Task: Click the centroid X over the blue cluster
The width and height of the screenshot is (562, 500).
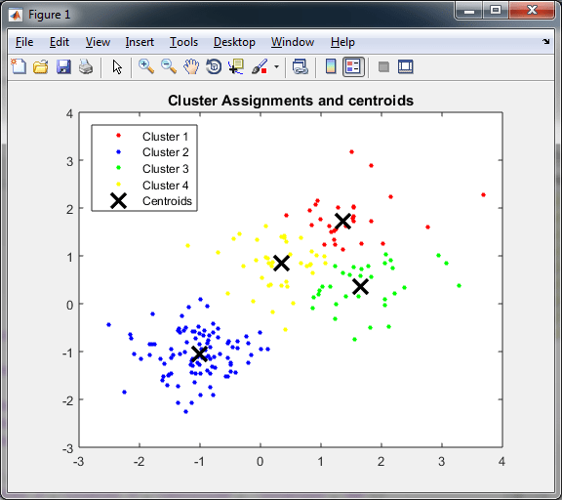Action: point(199,354)
